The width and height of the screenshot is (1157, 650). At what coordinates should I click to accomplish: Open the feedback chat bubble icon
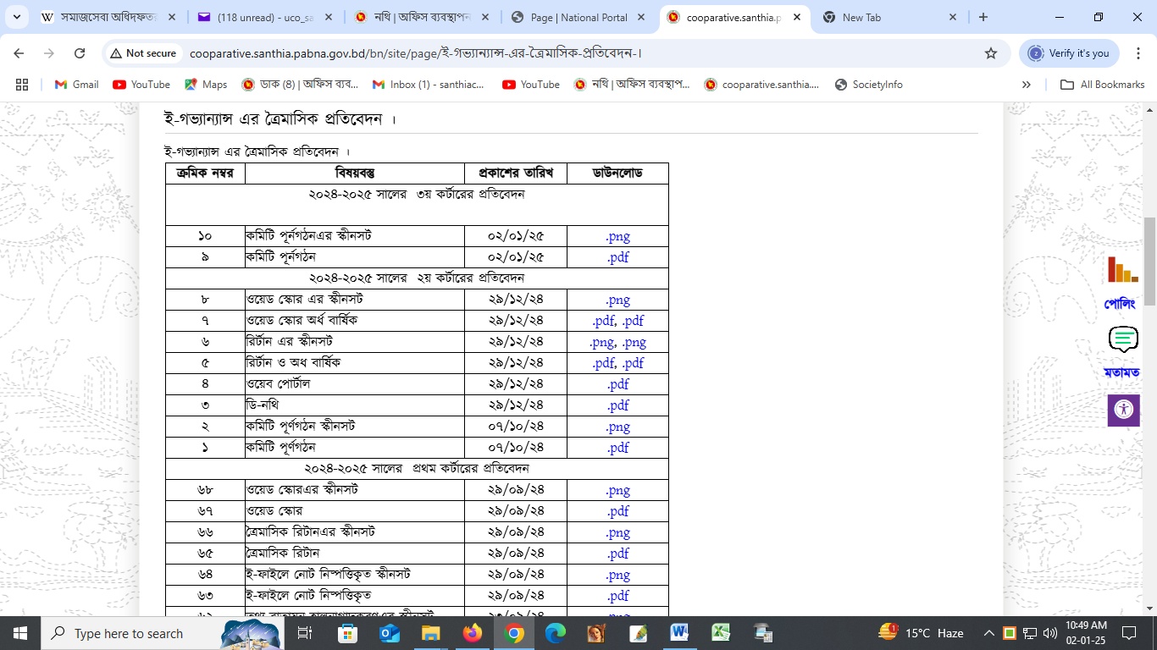1123,339
